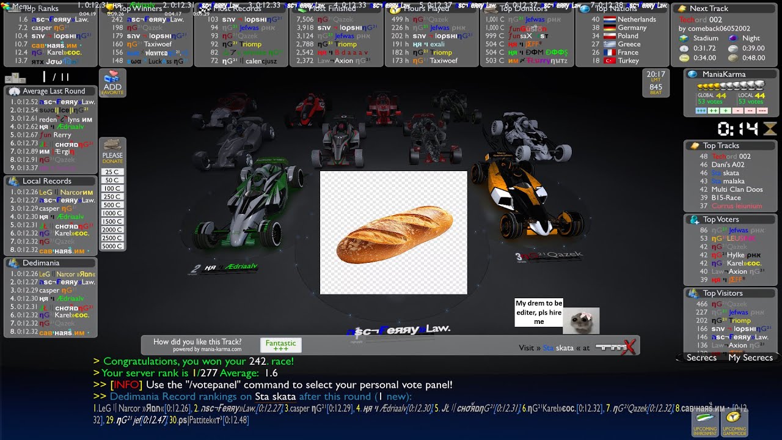Vote - in ManiaKarma panel
Viewport: 782px width, 440px height.
coord(739,111)
